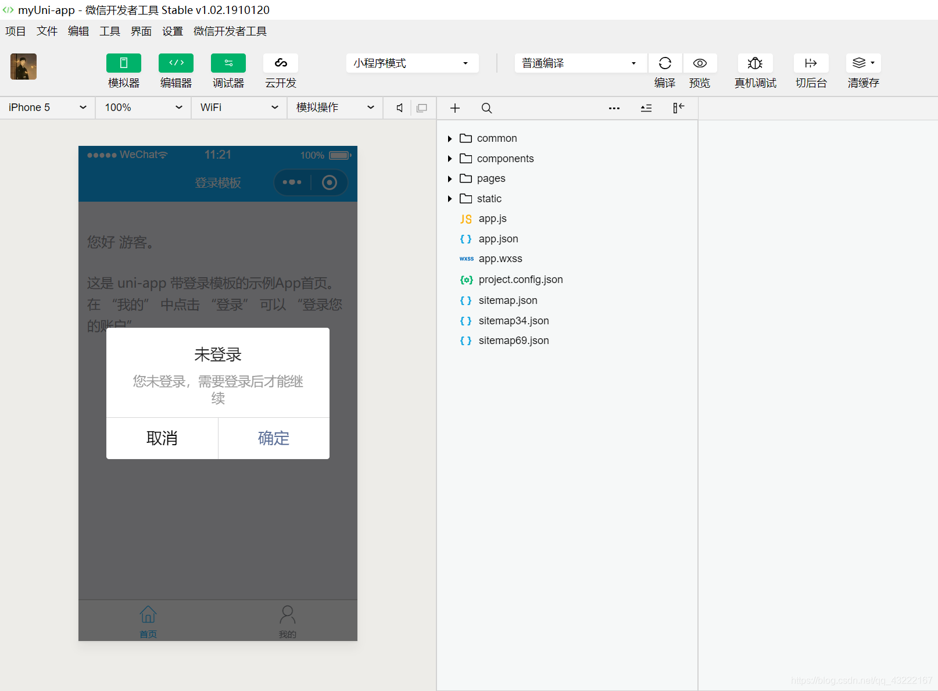Open the 模拟操作 dropdown
Image resolution: width=938 pixels, height=691 pixels.
[335, 108]
